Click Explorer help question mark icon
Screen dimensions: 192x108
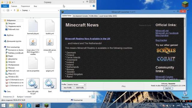[94, 6]
